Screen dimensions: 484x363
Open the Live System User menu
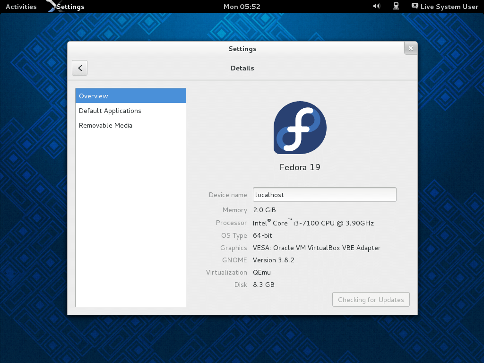[445, 7]
